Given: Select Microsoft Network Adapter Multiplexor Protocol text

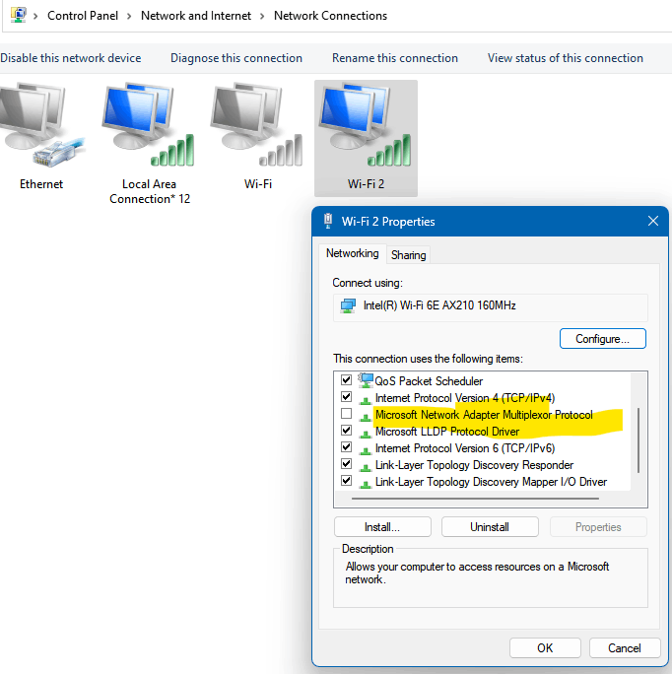Looking at the screenshot, I should [x=484, y=415].
